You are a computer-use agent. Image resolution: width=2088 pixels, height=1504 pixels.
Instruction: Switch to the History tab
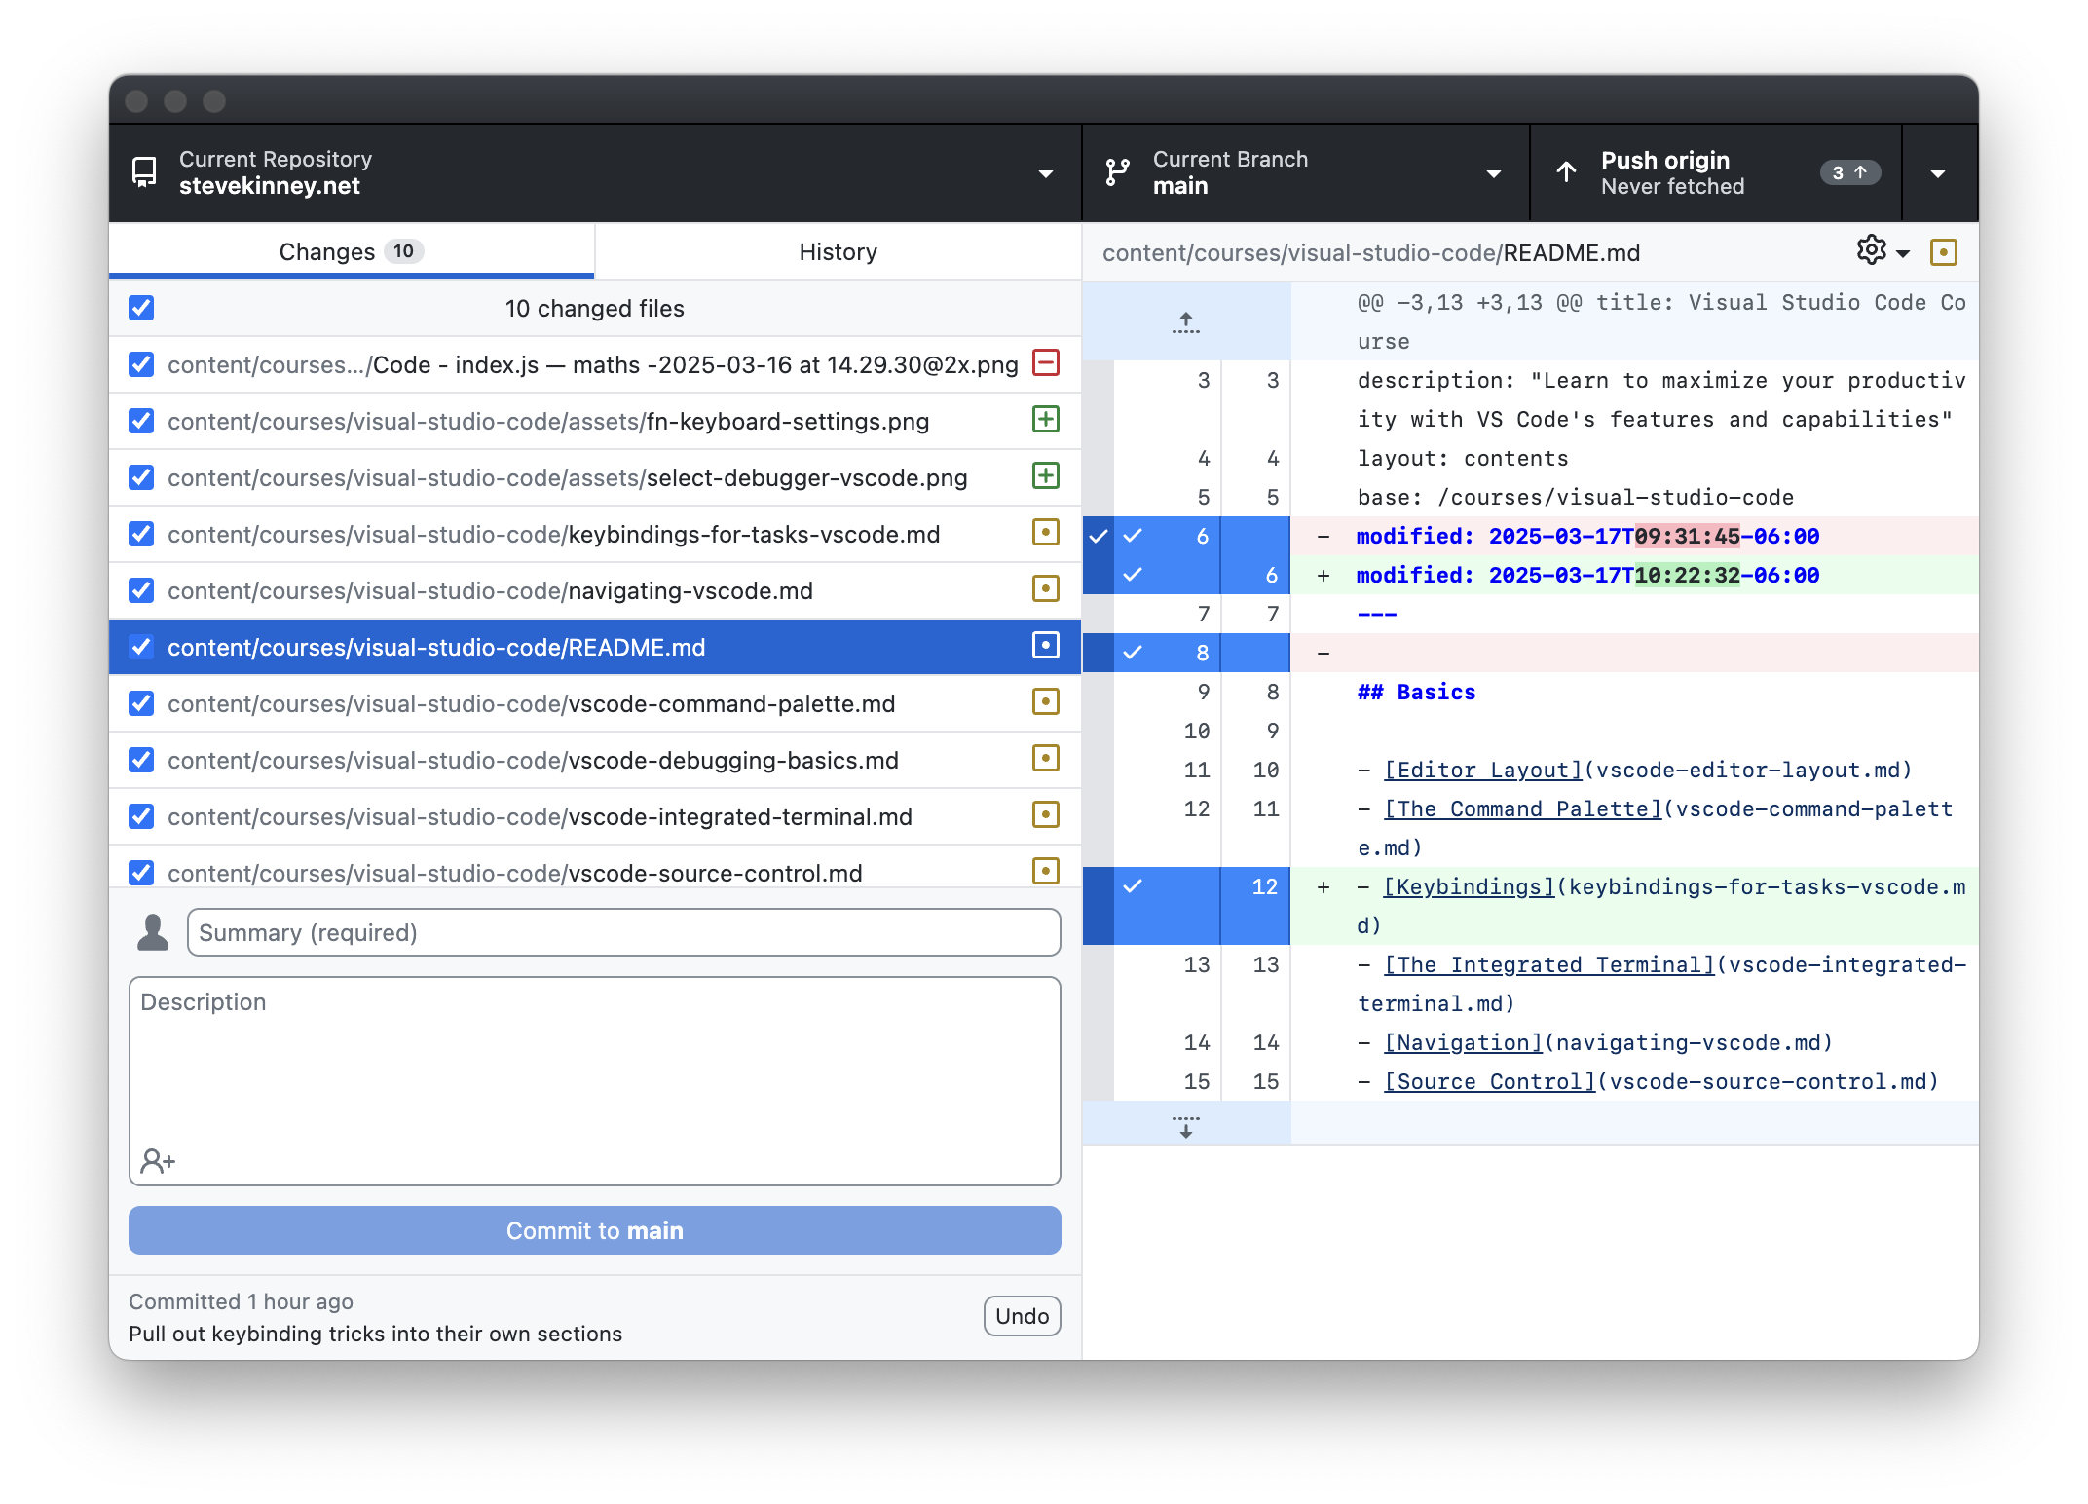(837, 251)
